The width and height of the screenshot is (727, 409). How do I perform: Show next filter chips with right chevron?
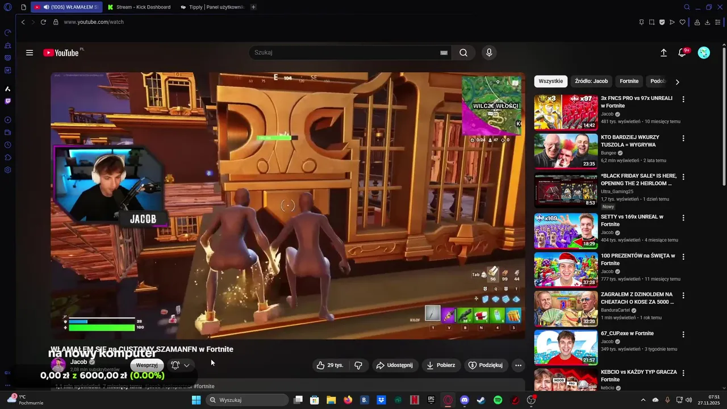pyautogui.click(x=677, y=82)
